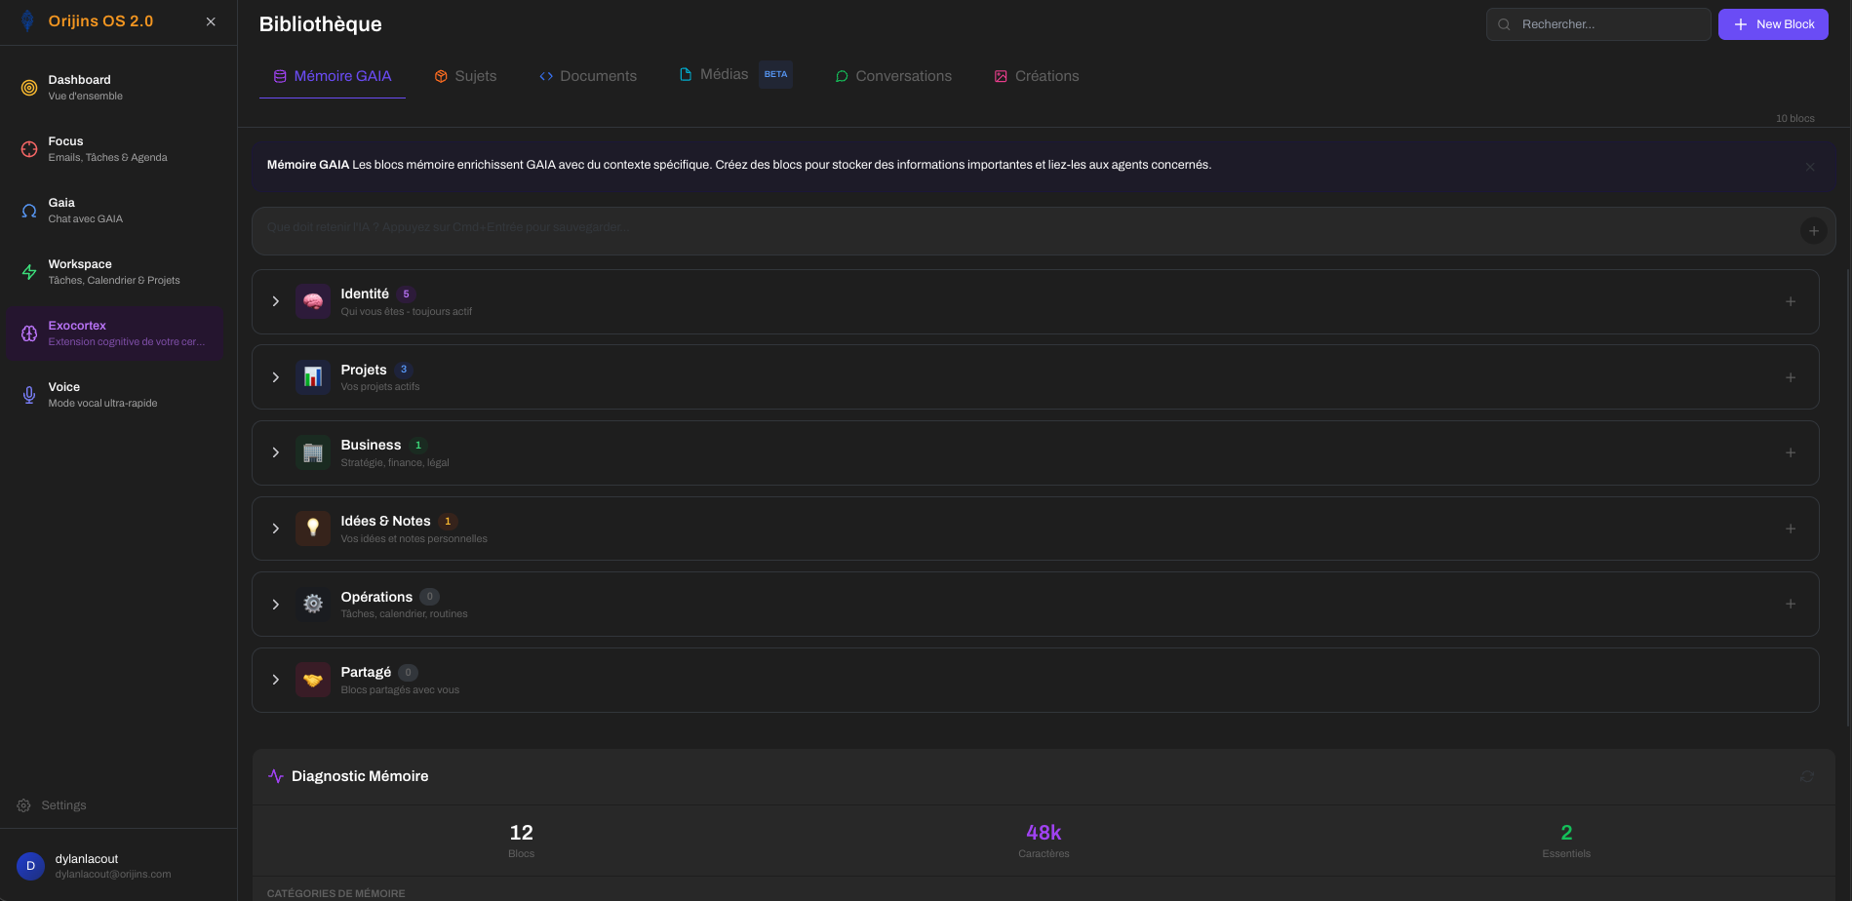Switch to the Sujets tab
The height and width of the screenshot is (901, 1852).
[x=465, y=75]
